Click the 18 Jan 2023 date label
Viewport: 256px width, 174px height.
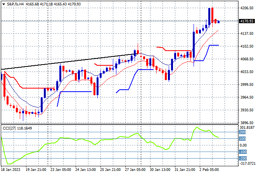[10, 170]
